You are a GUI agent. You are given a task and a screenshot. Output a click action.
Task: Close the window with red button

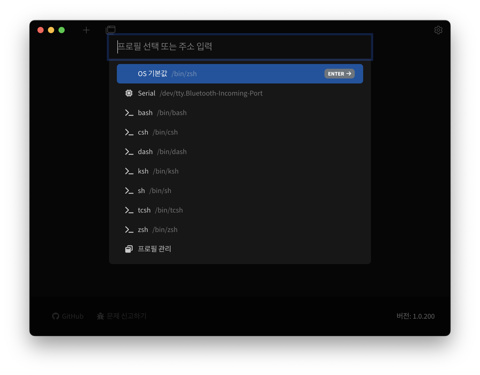coord(41,30)
